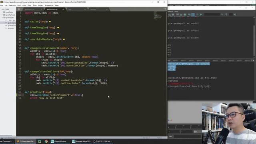Open gvoMayaUI.py in sidebar file list

pos(12,26)
